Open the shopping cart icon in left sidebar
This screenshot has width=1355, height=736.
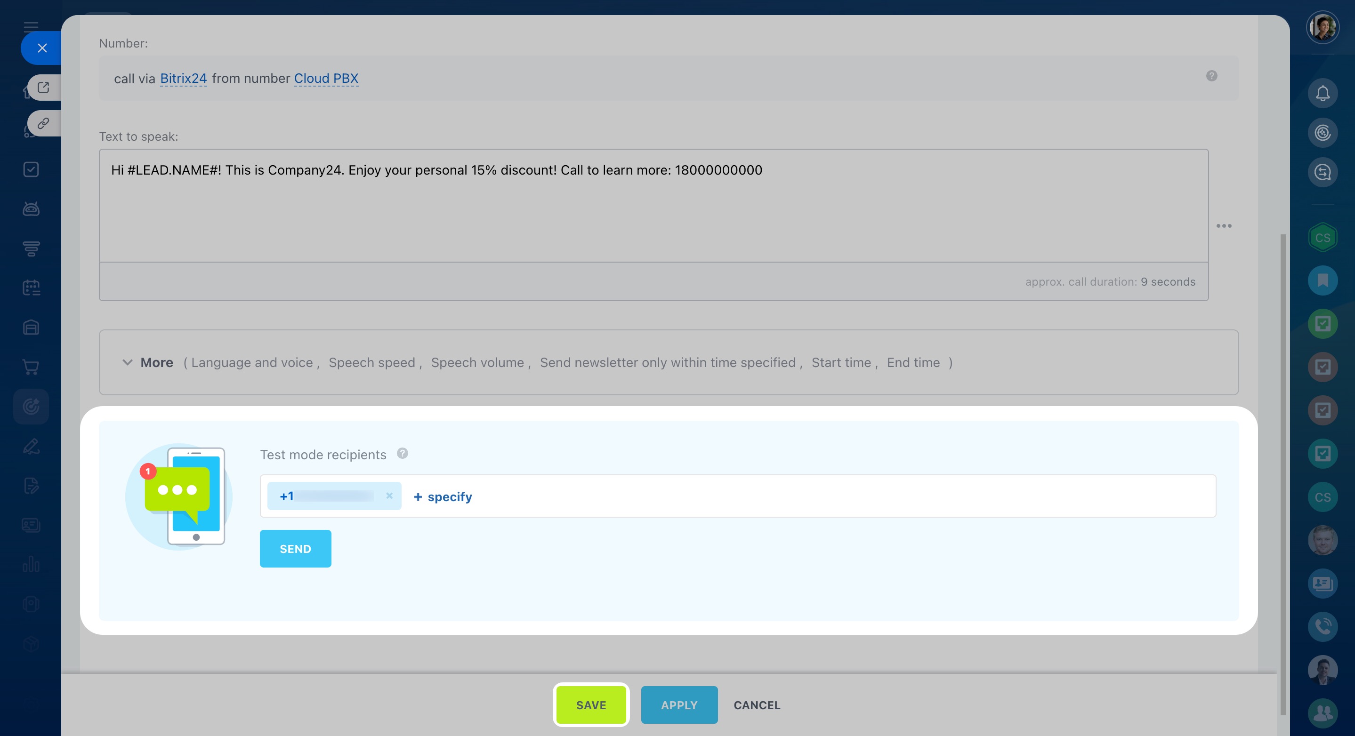(x=31, y=367)
